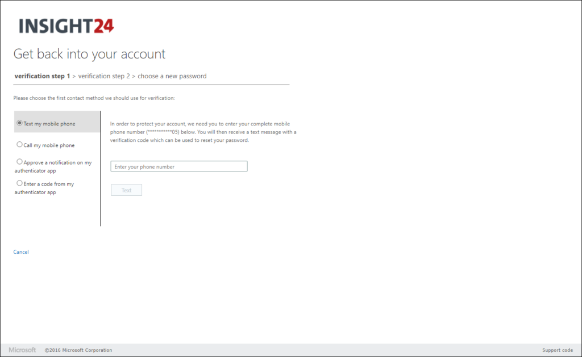Click the Cancel link
The image size is (582, 357).
click(x=20, y=251)
